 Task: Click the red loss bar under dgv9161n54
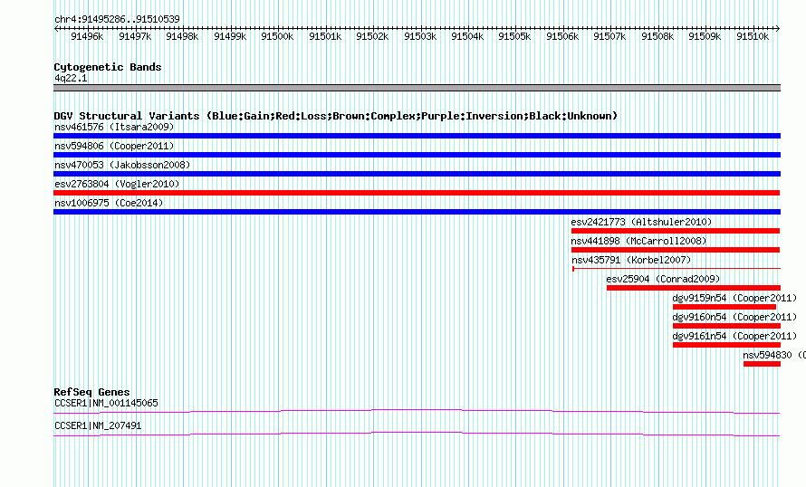click(727, 345)
